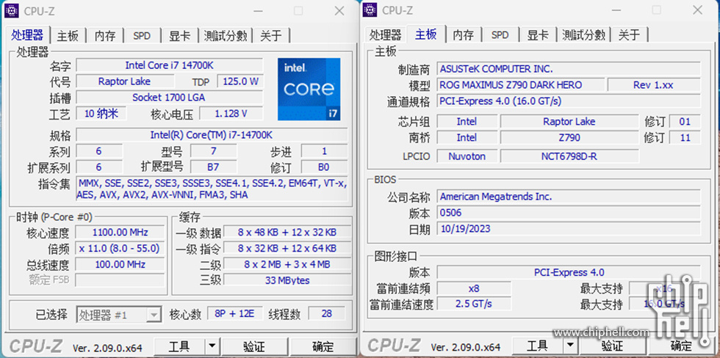Select the 主板 tab in the right window
This screenshot has width=720, height=358.
pos(426,34)
